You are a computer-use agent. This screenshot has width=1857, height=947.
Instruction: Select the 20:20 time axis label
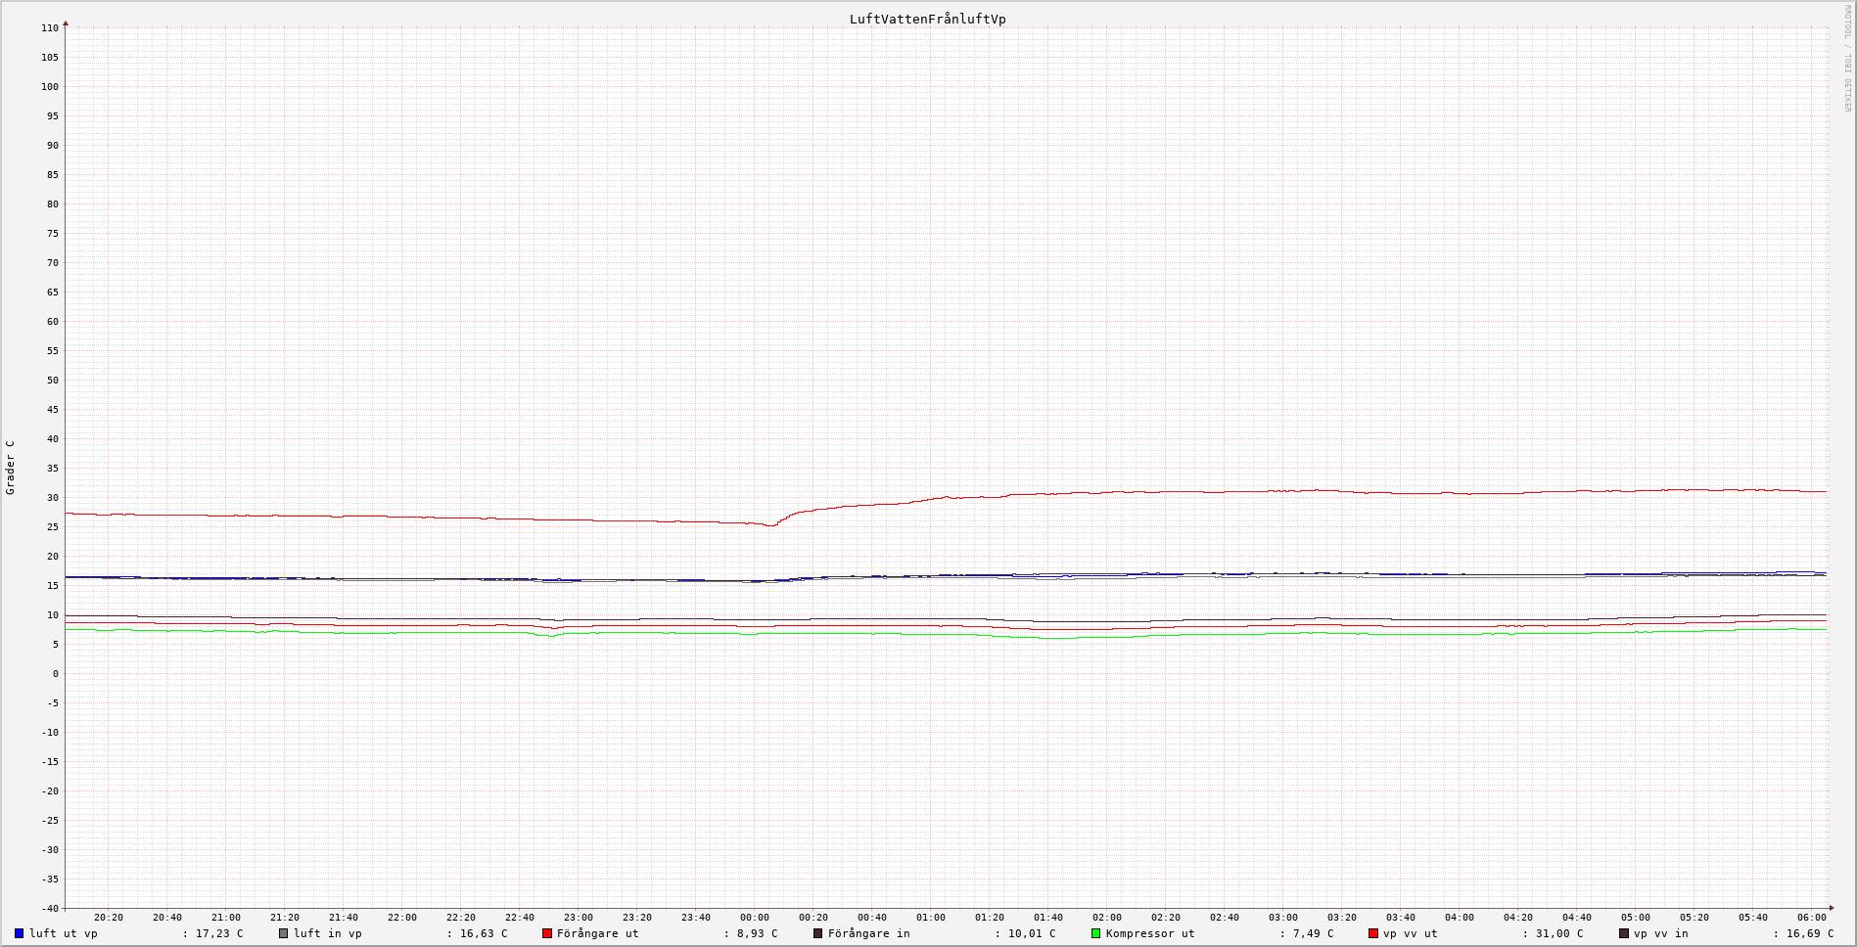(x=108, y=918)
